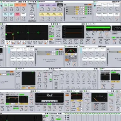Open the Mode dropdown in Ring EQ
This screenshot has width=121, height=121.
(51, 30)
